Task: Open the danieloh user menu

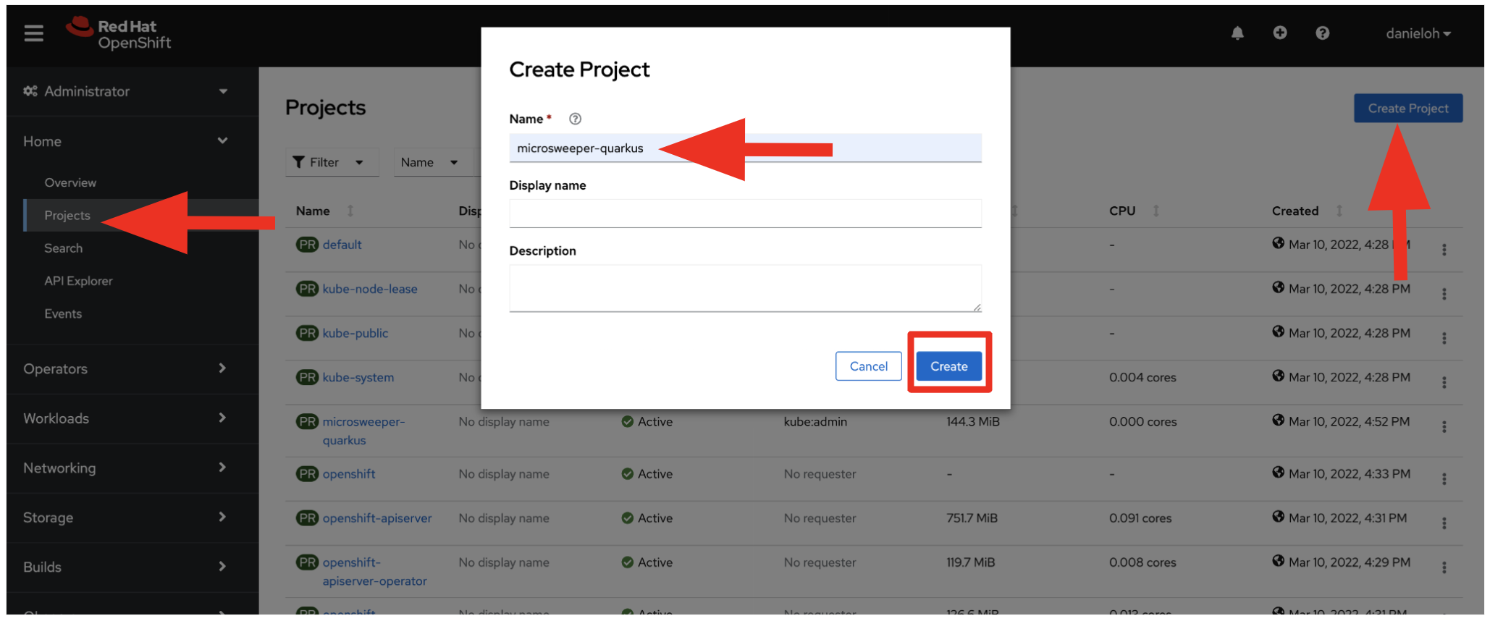Action: (1418, 33)
